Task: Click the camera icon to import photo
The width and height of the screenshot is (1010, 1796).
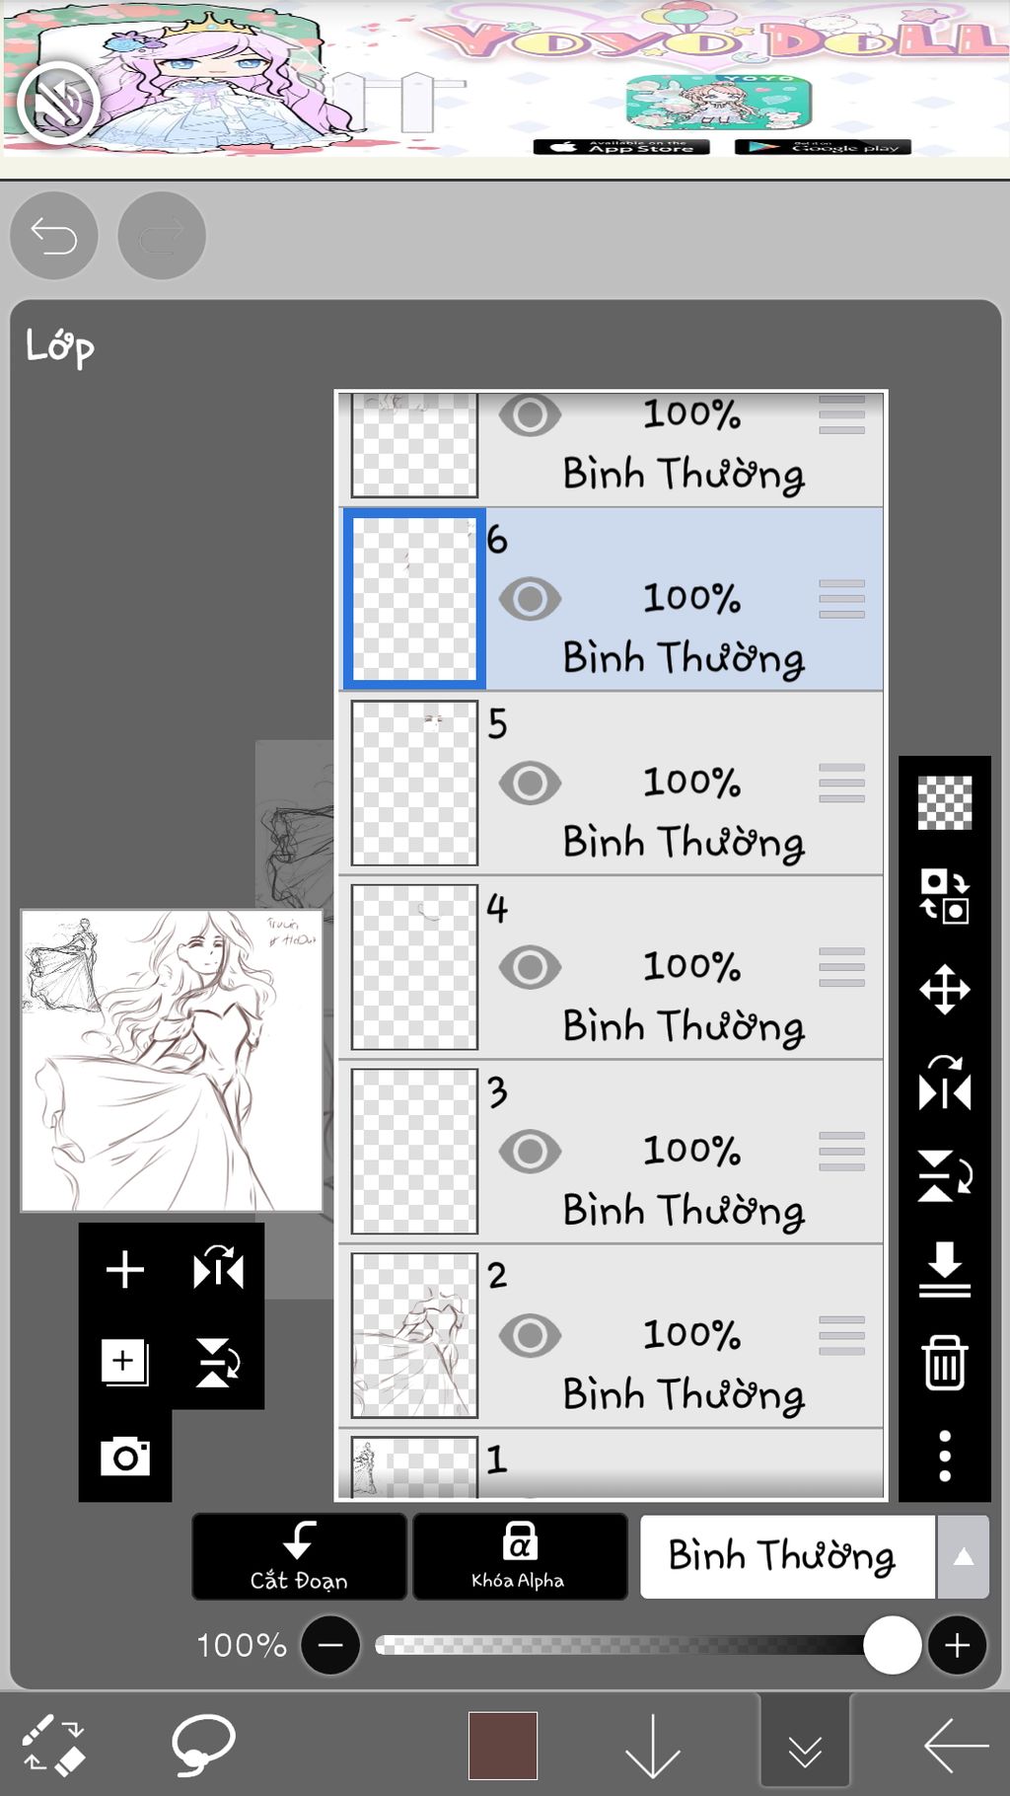Action: click(125, 1457)
